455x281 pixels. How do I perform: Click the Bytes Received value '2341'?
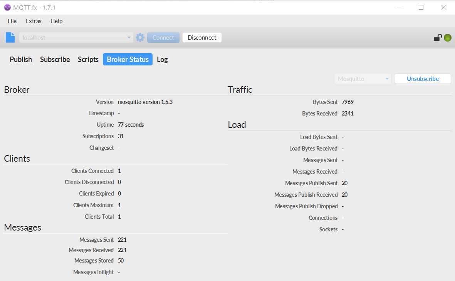point(348,114)
